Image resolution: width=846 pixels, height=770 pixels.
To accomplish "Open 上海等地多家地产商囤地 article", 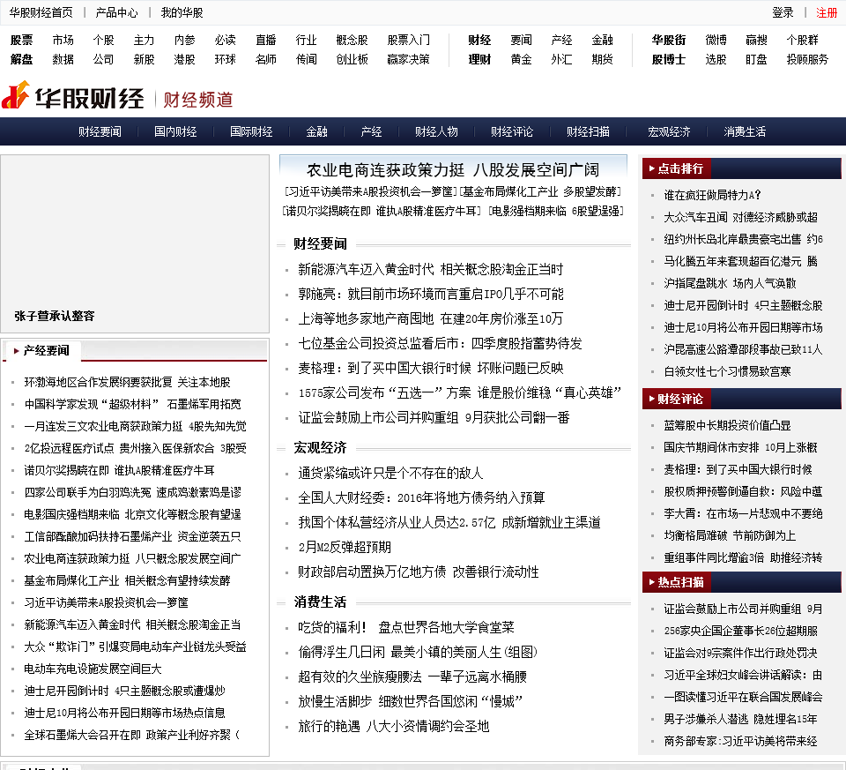I will [431, 319].
